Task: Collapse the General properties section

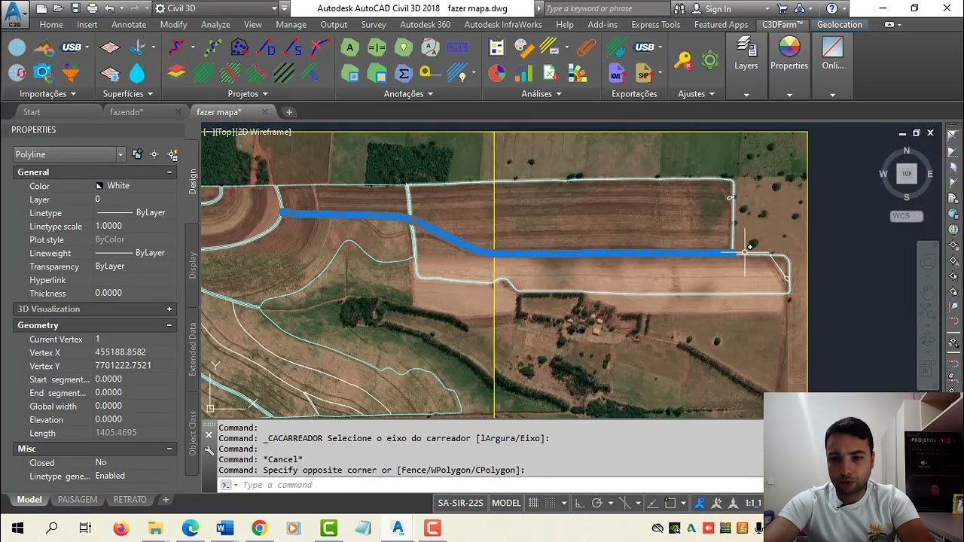Action: [169, 172]
